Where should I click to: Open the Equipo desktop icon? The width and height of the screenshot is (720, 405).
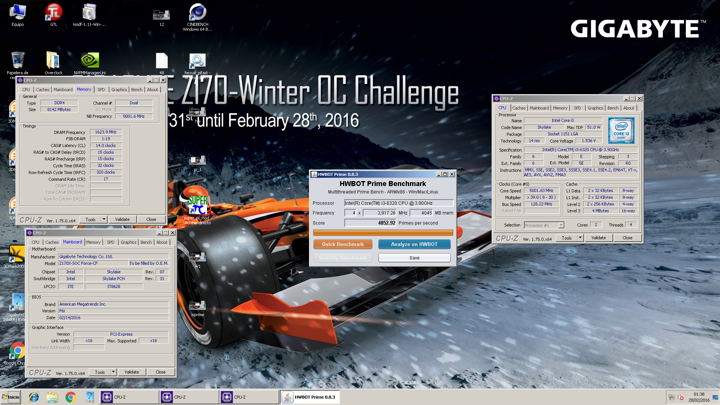18,15
